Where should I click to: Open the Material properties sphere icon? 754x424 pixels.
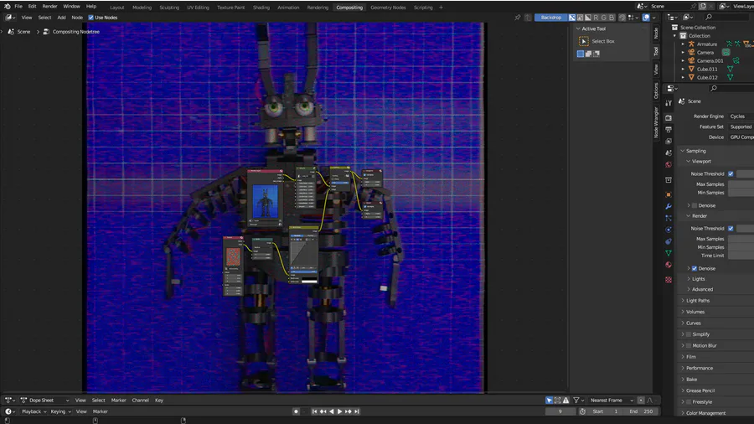tap(669, 265)
